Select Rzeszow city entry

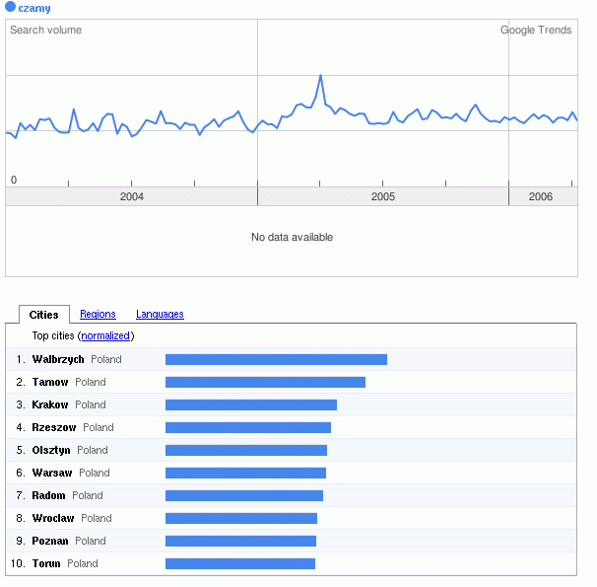pos(53,427)
